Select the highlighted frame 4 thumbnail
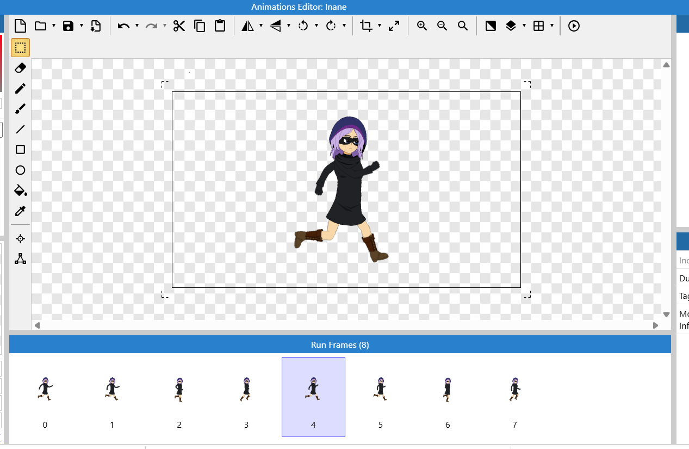Image resolution: width=689 pixels, height=449 pixels. point(313,397)
